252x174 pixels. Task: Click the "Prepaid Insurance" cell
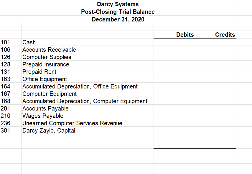[46, 64]
